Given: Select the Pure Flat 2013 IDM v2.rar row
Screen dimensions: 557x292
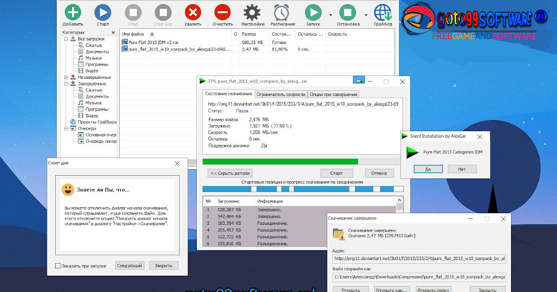Looking at the screenshot, I should (257, 42).
